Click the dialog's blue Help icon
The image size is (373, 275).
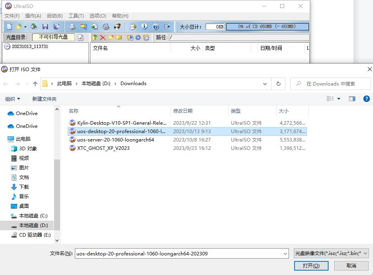[x=367, y=99]
